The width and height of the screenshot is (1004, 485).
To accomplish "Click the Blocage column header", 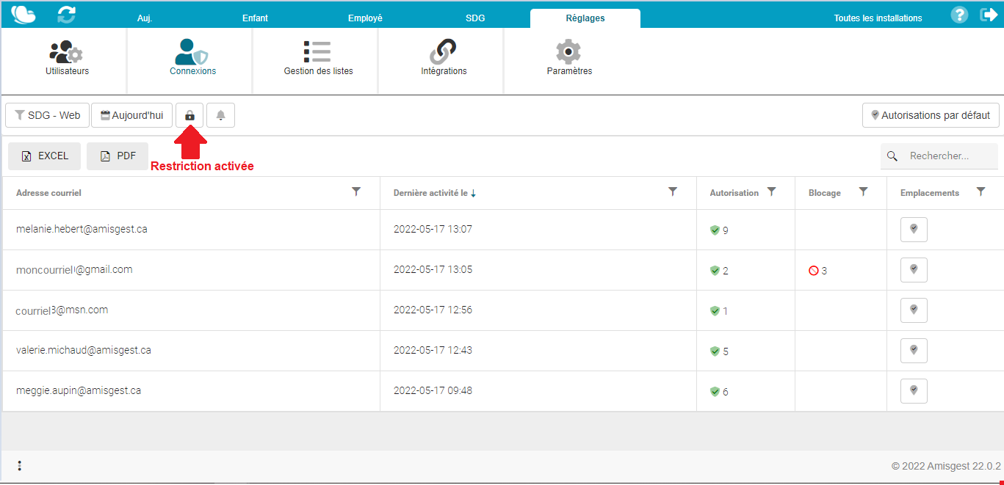I will coord(824,193).
